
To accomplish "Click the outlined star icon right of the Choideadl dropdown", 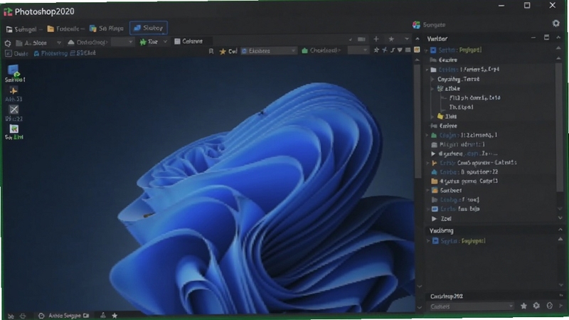I will click(x=376, y=50).
